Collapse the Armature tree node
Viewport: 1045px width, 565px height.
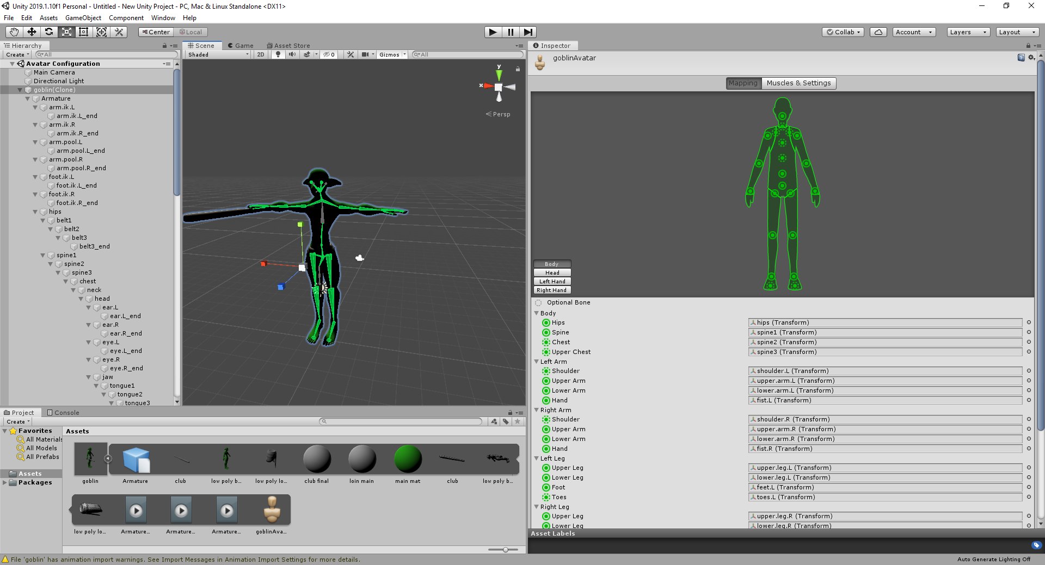[28, 98]
